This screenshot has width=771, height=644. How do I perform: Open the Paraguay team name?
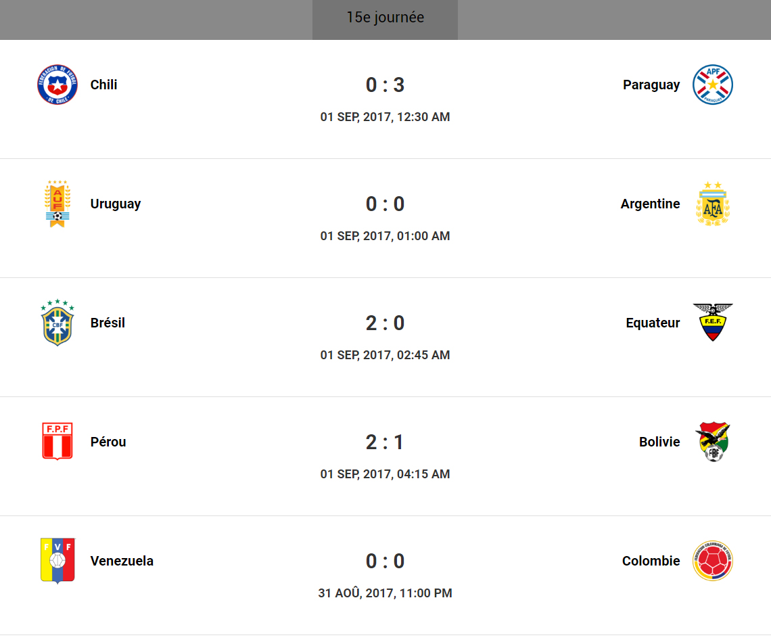651,85
